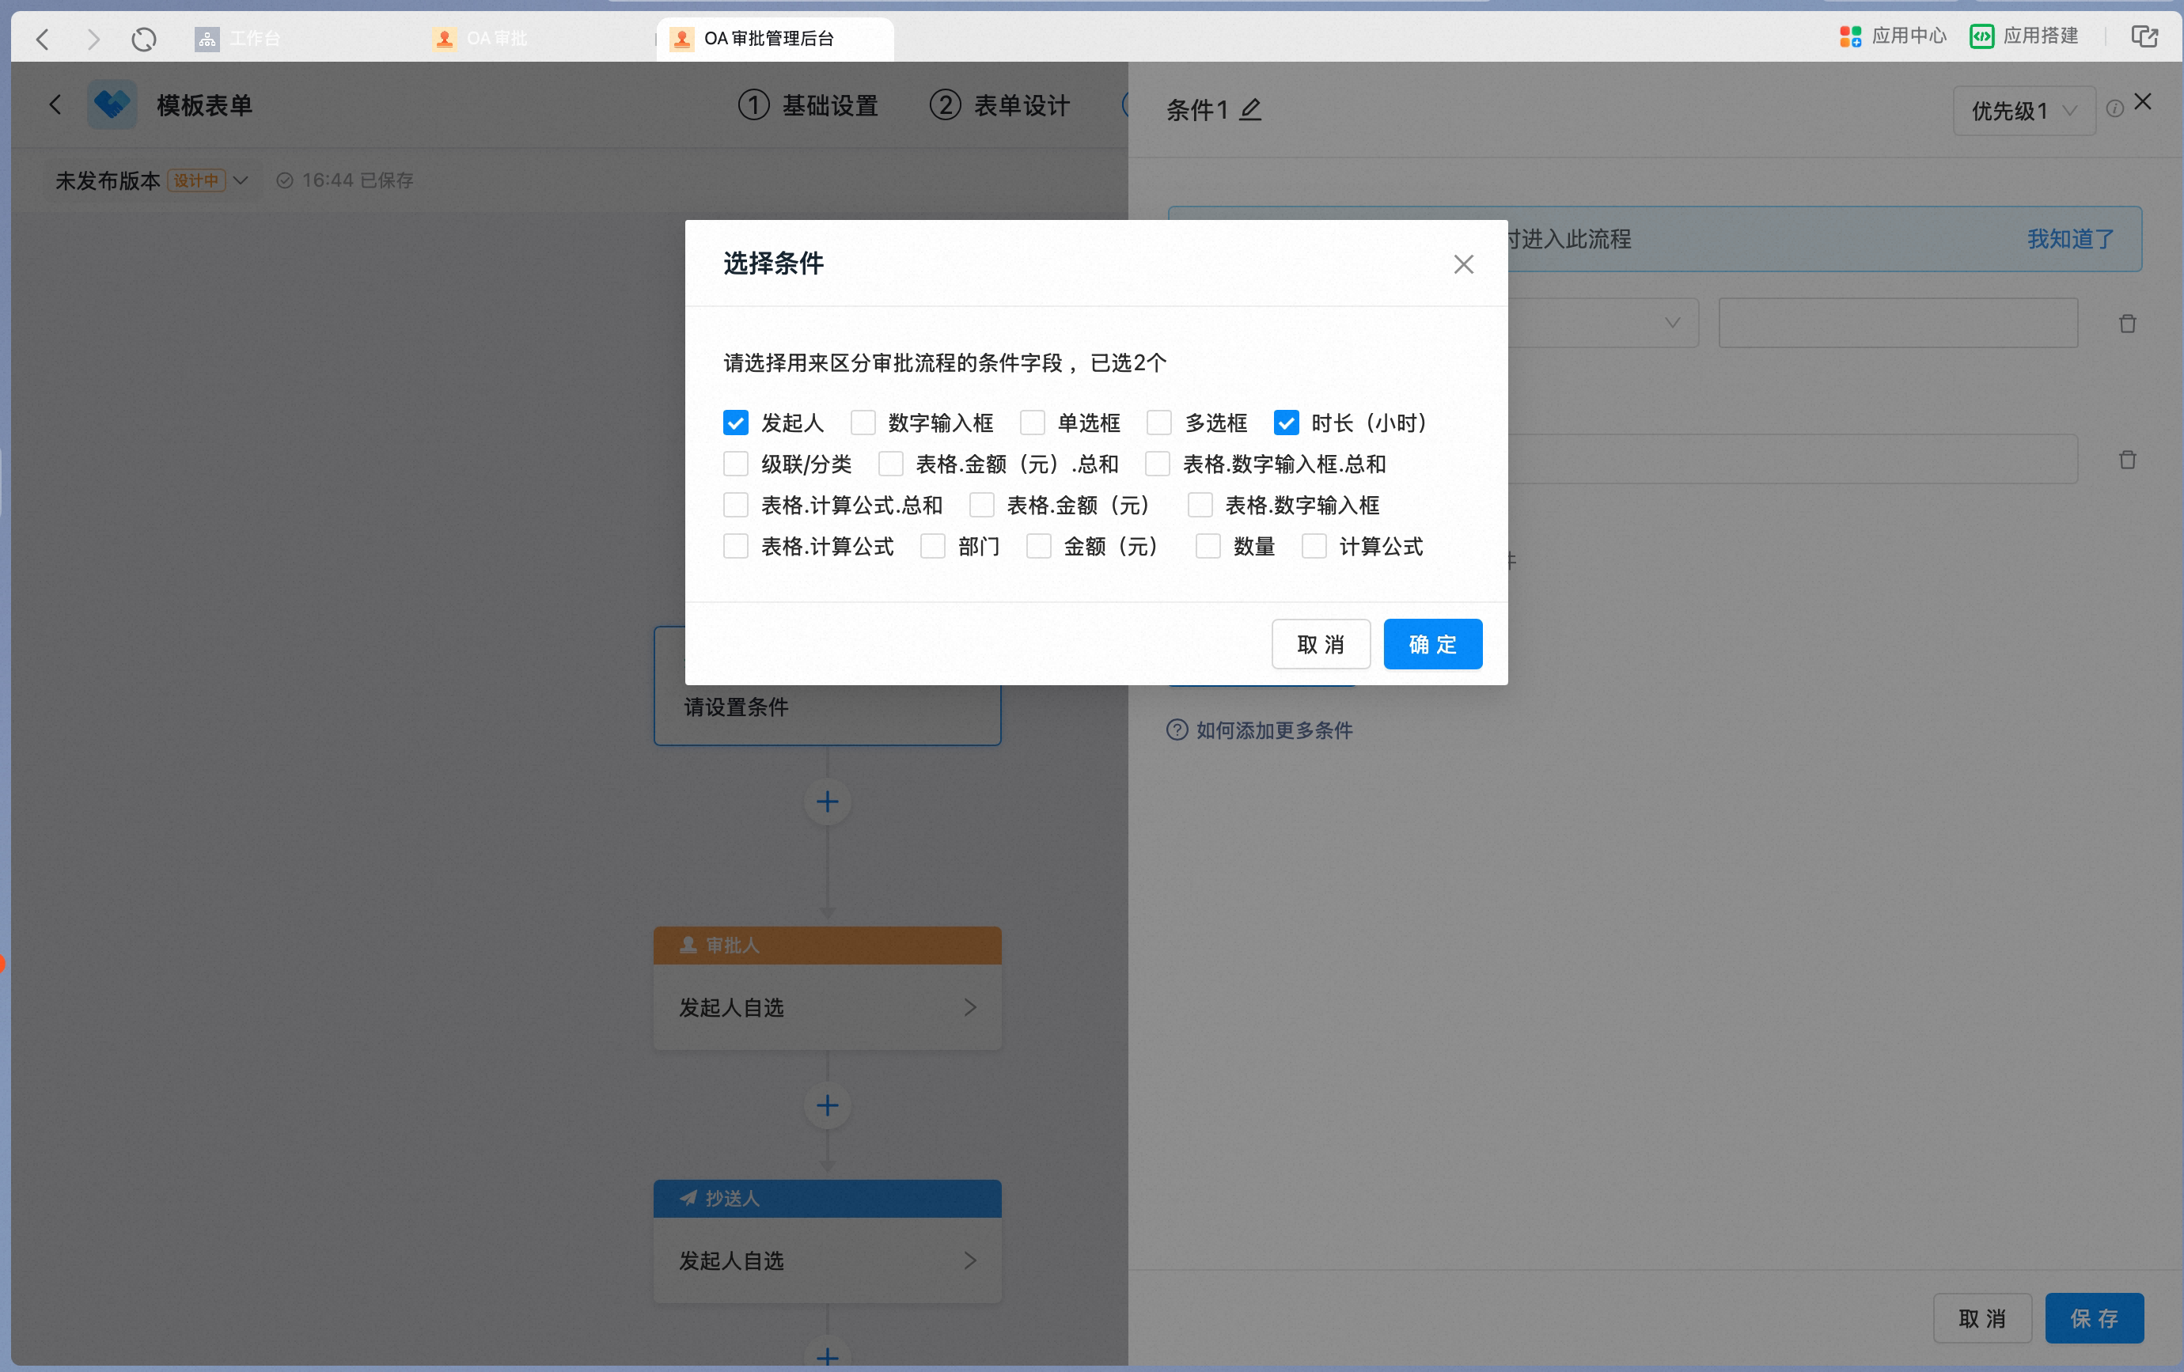Open the 抄送人 发起人自选 node

click(x=827, y=1260)
